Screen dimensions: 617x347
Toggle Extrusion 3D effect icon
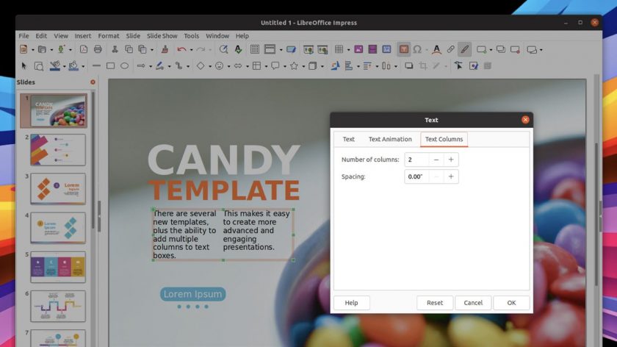point(488,65)
